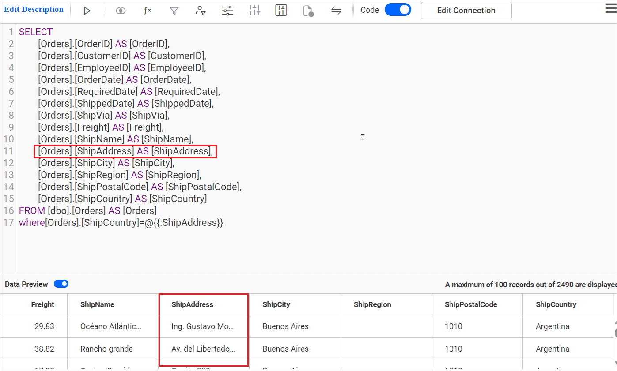Open the filter icon
Viewport: 617px width, 371px height.
(174, 10)
